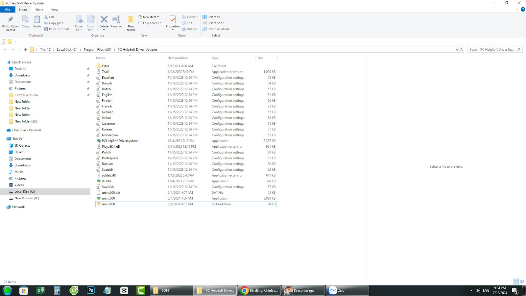Screen dimensions: 526x296
Task: Click the Copy button in Clipboard group
Action: (26, 22)
